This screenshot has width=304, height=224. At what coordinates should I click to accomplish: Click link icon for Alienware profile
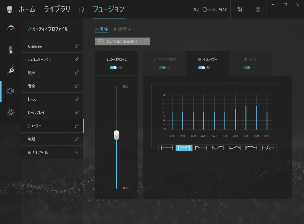point(77,46)
